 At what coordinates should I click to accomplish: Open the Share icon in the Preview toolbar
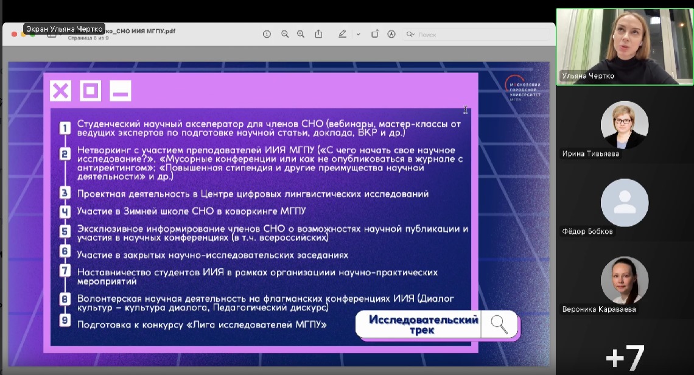318,34
